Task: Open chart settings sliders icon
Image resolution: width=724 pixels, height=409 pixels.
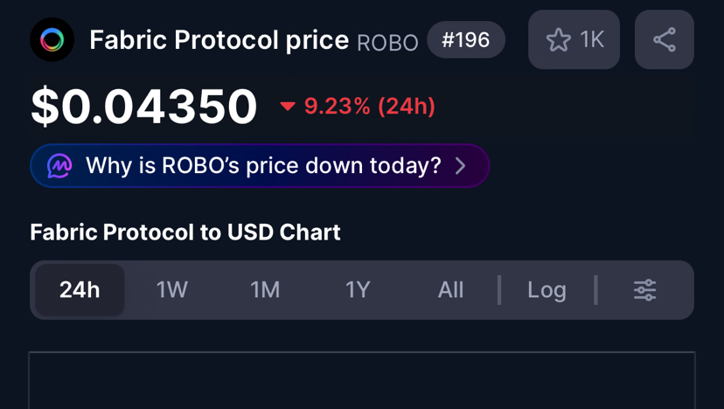Action: click(x=644, y=290)
